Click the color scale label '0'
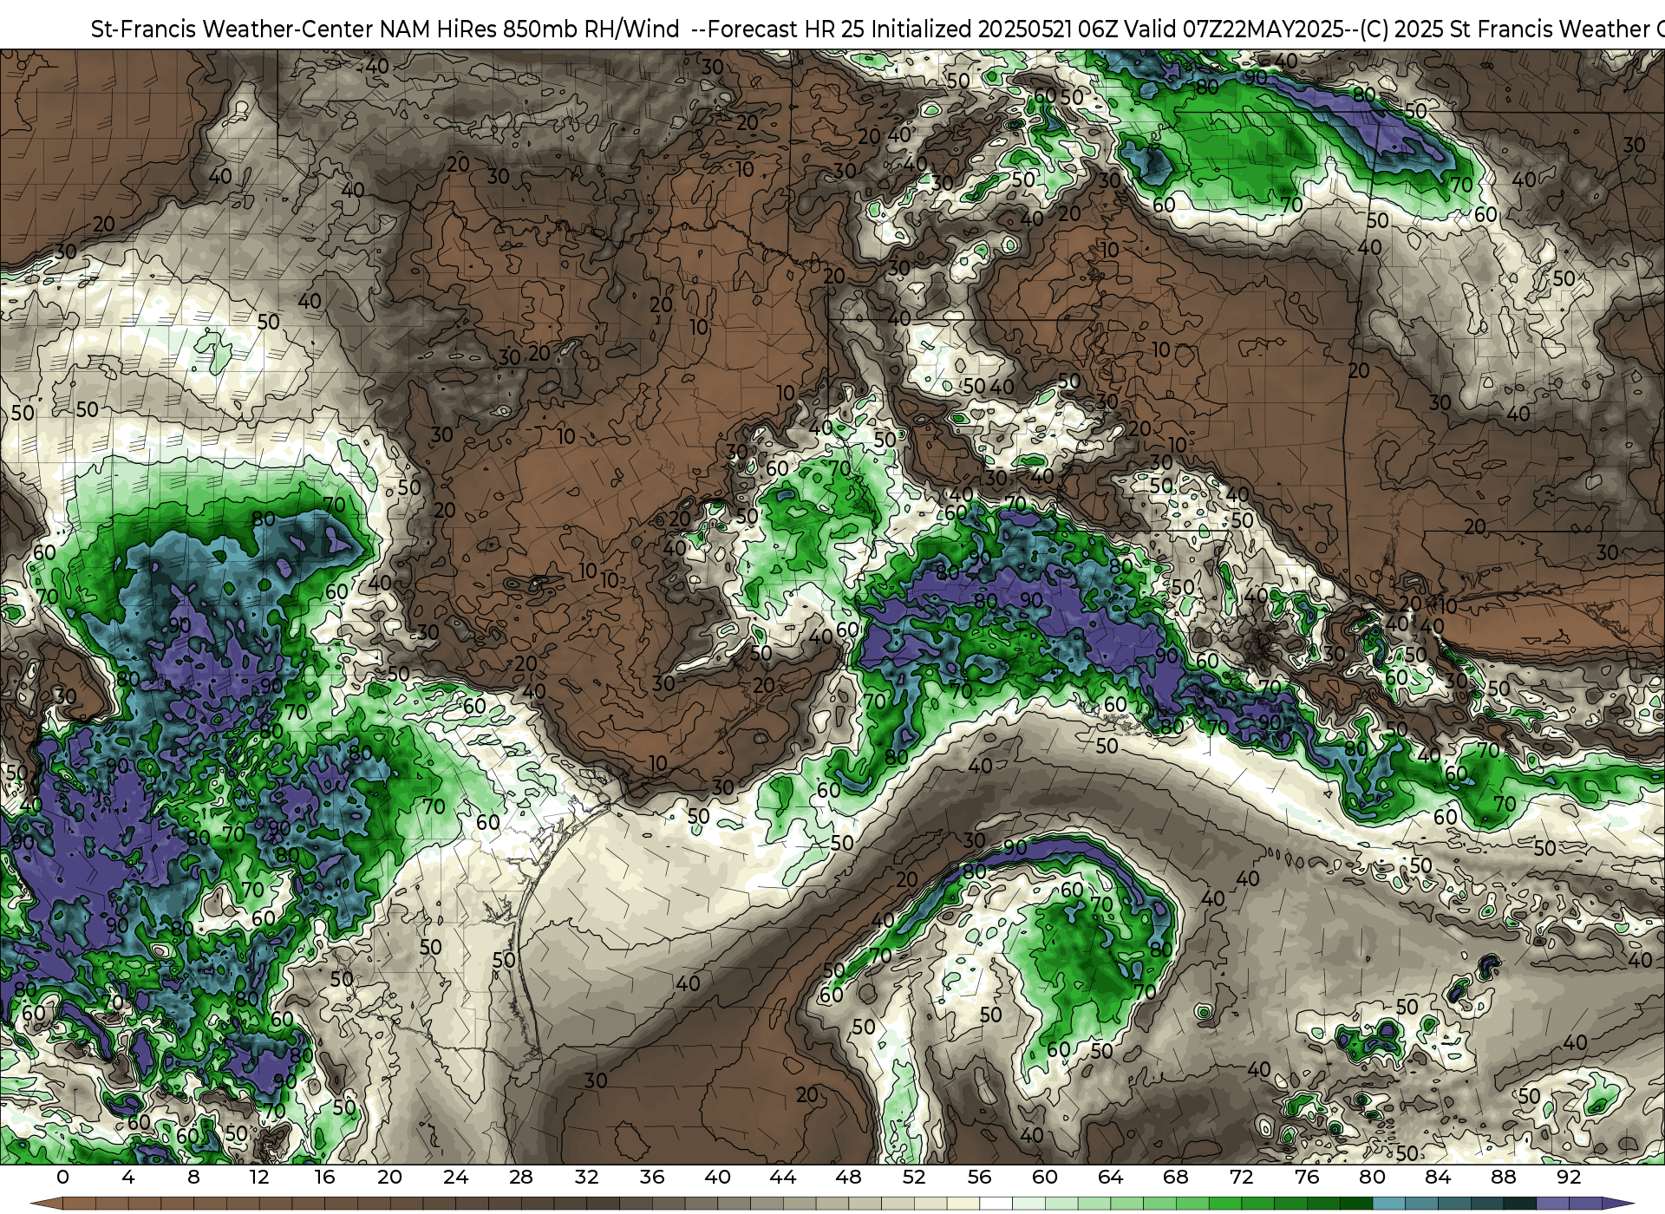 pyautogui.click(x=62, y=1177)
